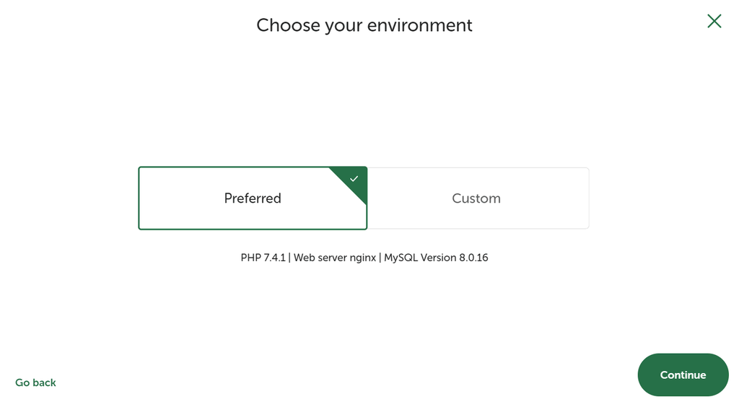Return to the previous step with Go back
This screenshot has height=407, width=739.
point(35,382)
